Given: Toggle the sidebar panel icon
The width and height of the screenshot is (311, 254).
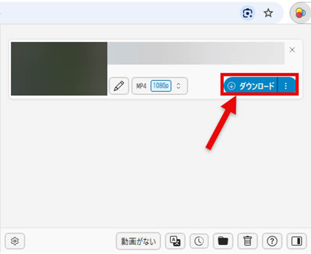Looking at the screenshot, I should tap(297, 241).
